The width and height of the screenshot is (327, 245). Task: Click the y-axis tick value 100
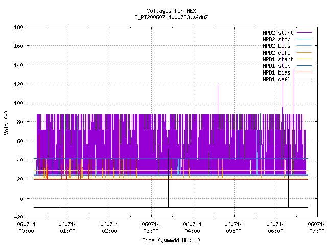[18, 103]
